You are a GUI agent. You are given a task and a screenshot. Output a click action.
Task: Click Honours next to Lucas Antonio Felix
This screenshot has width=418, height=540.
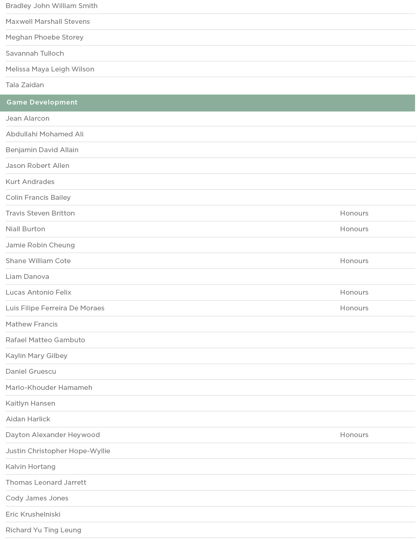(354, 292)
